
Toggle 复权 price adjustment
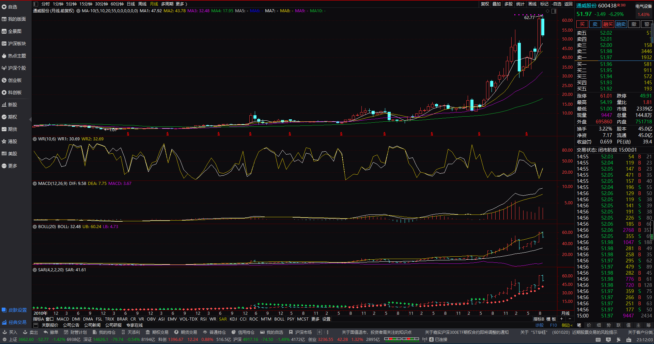[x=485, y=4]
